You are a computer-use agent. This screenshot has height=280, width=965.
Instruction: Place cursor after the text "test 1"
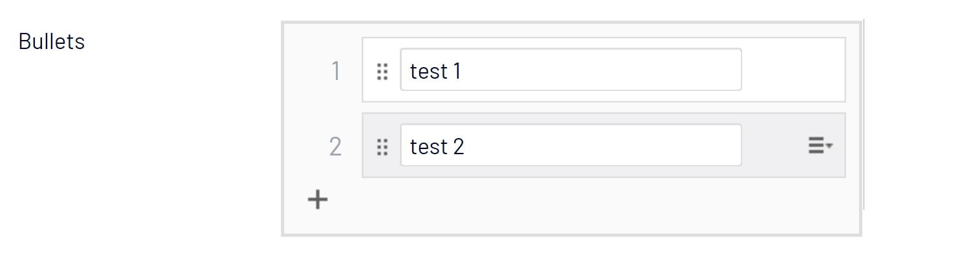[463, 71]
